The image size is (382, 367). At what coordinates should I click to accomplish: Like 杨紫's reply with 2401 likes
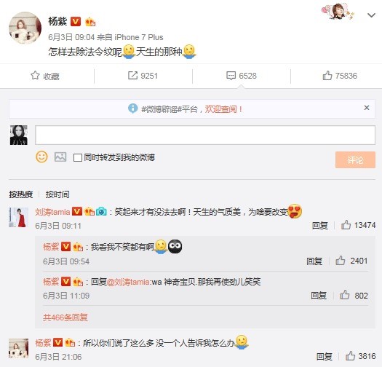point(340,261)
